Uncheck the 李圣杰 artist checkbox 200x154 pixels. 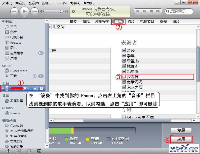click(x=124, y=61)
